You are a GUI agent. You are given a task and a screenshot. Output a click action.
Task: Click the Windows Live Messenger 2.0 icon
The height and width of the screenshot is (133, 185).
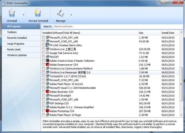[x=47, y=72]
